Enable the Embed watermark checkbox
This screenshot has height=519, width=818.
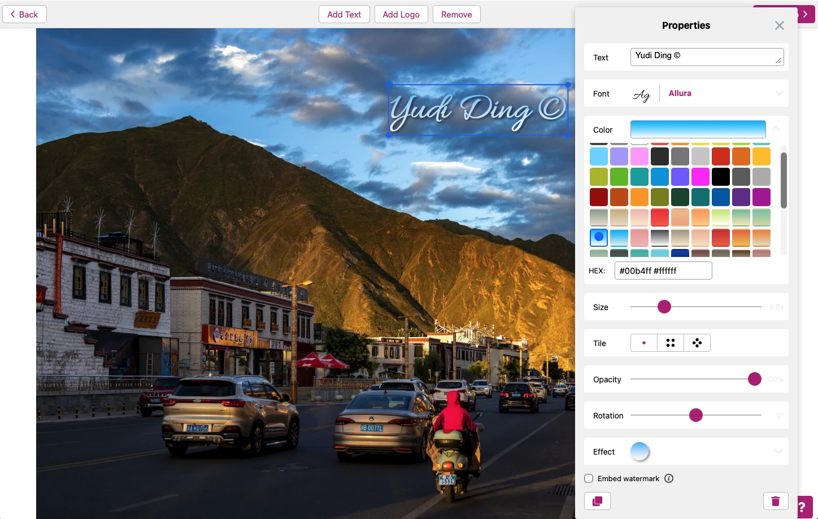pos(589,478)
